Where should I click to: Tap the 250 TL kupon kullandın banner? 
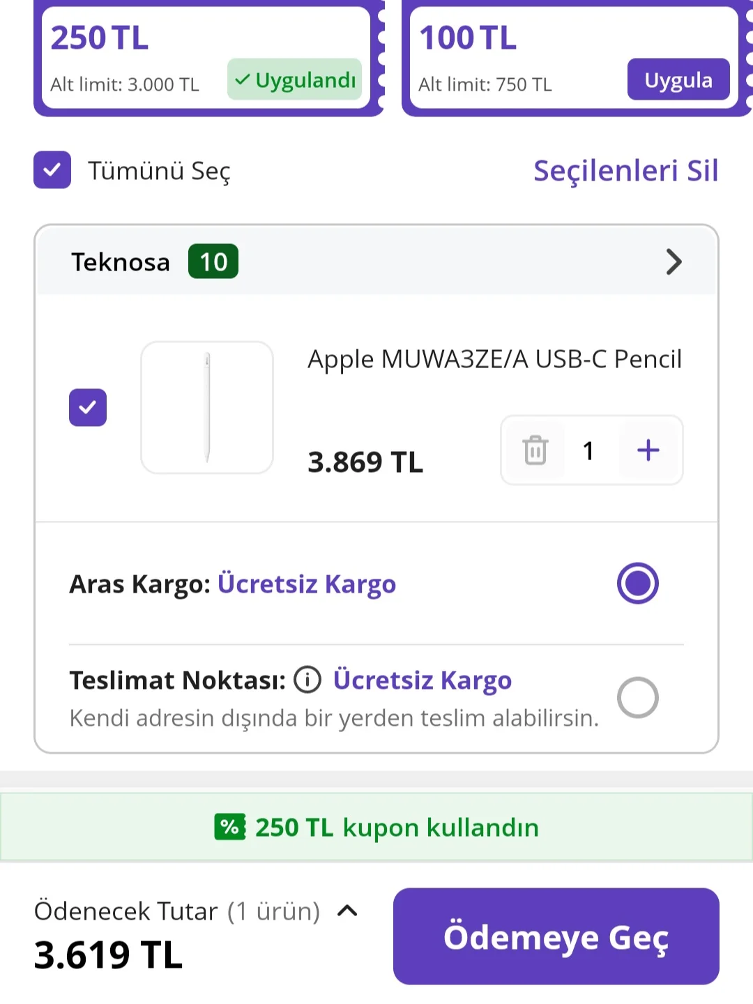click(376, 827)
